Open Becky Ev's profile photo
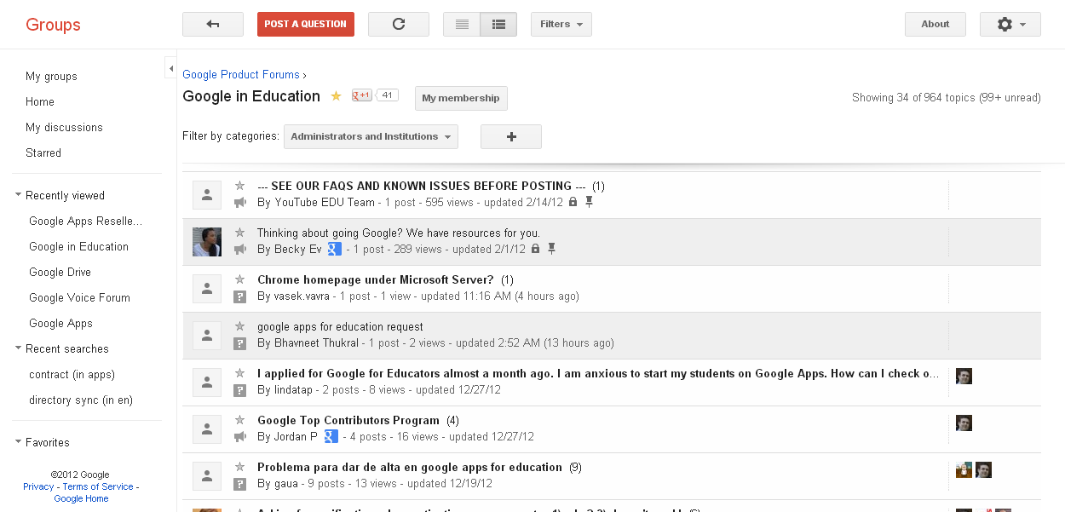 click(x=207, y=242)
